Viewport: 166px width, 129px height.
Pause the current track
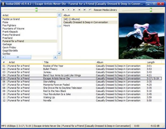point(69,10)
